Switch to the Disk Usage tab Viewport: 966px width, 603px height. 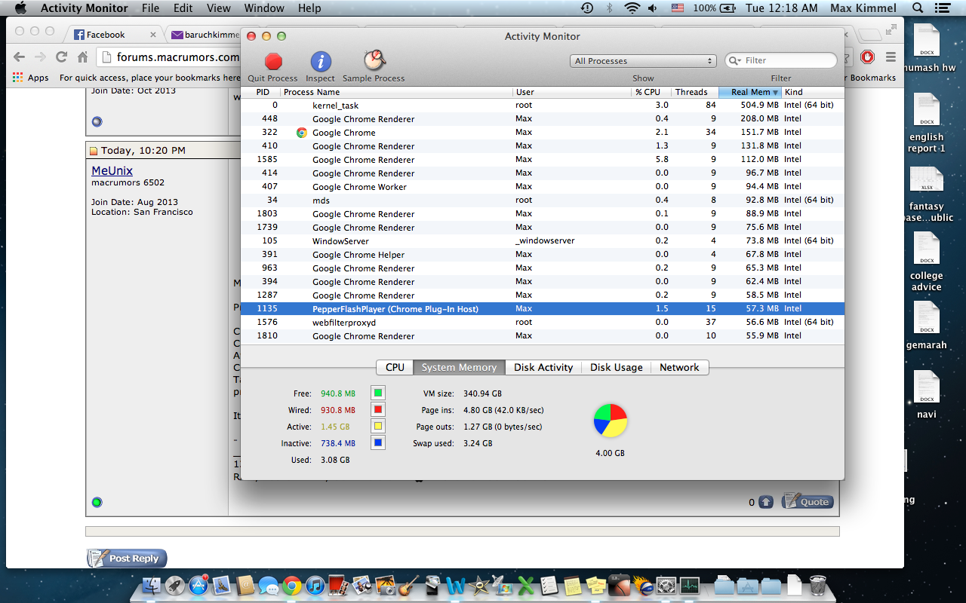click(617, 367)
